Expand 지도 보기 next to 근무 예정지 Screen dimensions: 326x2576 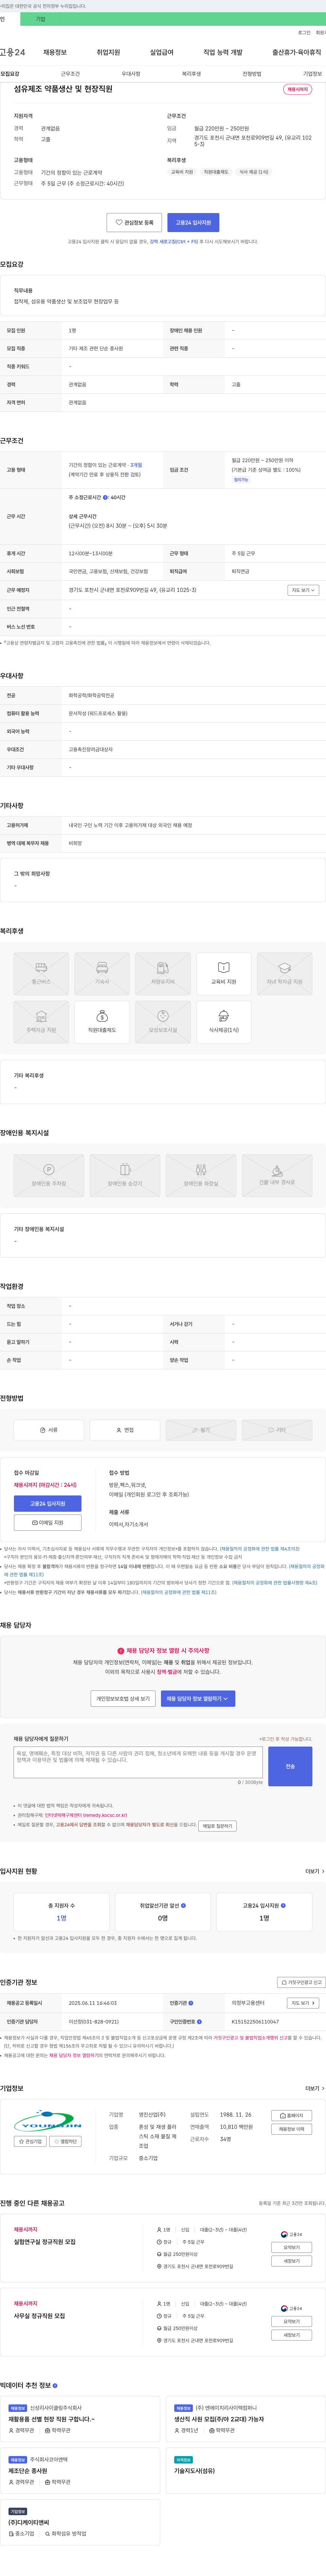click(303, 590)
